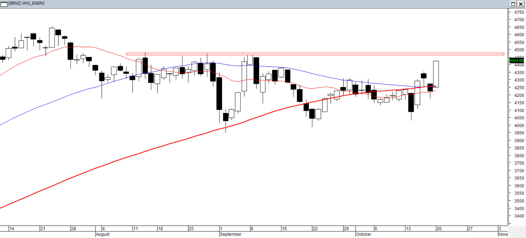Click the 3400 price axis label
Screen dimensions: 526x238
pos(519,216)
